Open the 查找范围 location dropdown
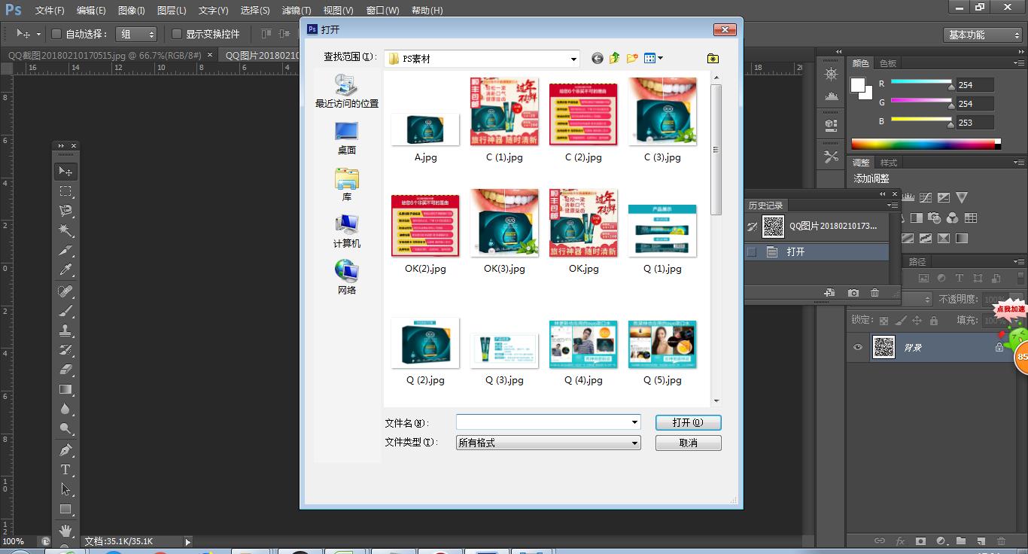Image resolution: width=1028 pixels, height=554 pixels. [572, 58]
